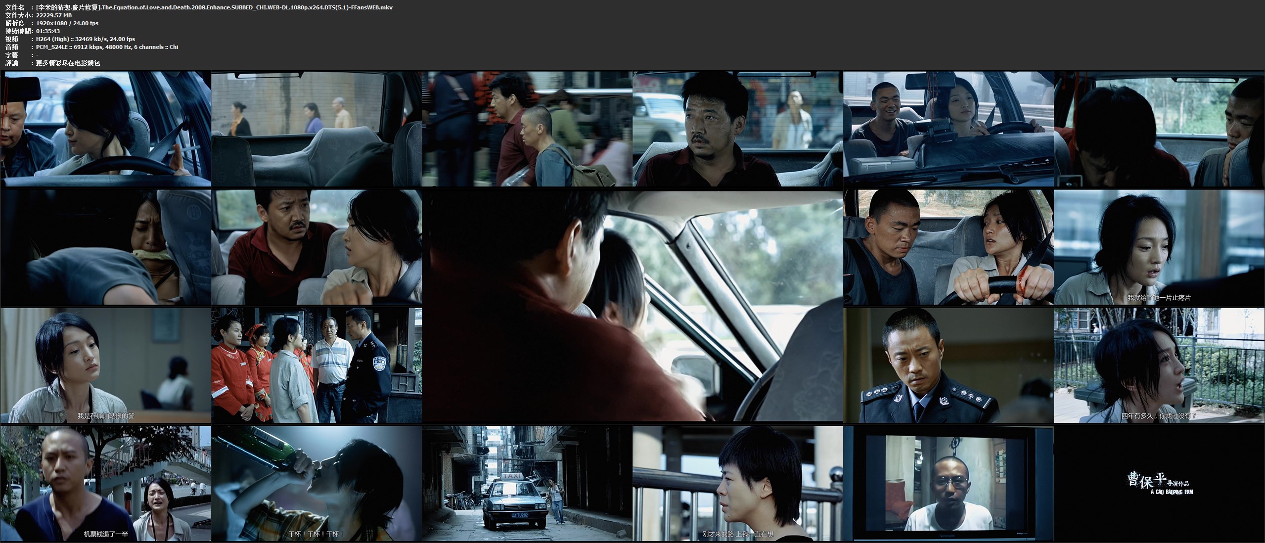Image resolution: width=1265 pixels, height=543 pixels.
Task: Click the duration value 01:35:43
Action: pyautogui.click(x=48, y=31)
